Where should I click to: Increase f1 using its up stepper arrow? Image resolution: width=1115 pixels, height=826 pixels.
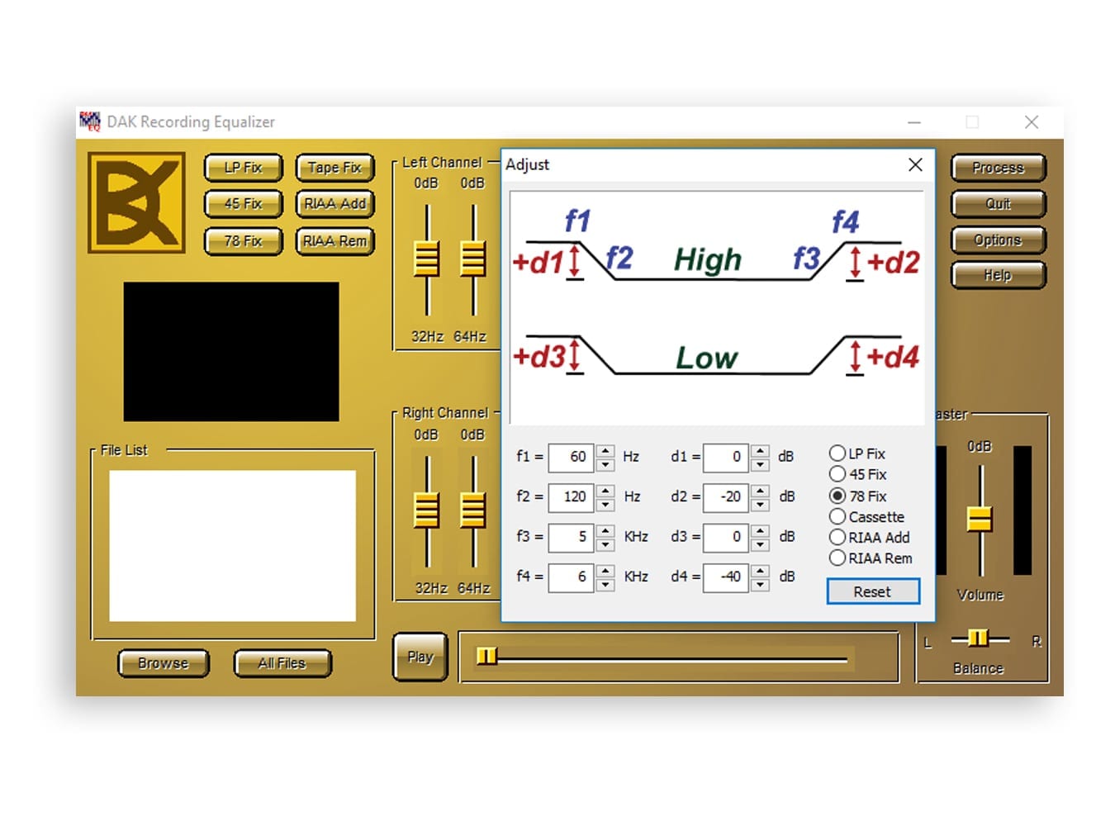[x=604, y=451]
